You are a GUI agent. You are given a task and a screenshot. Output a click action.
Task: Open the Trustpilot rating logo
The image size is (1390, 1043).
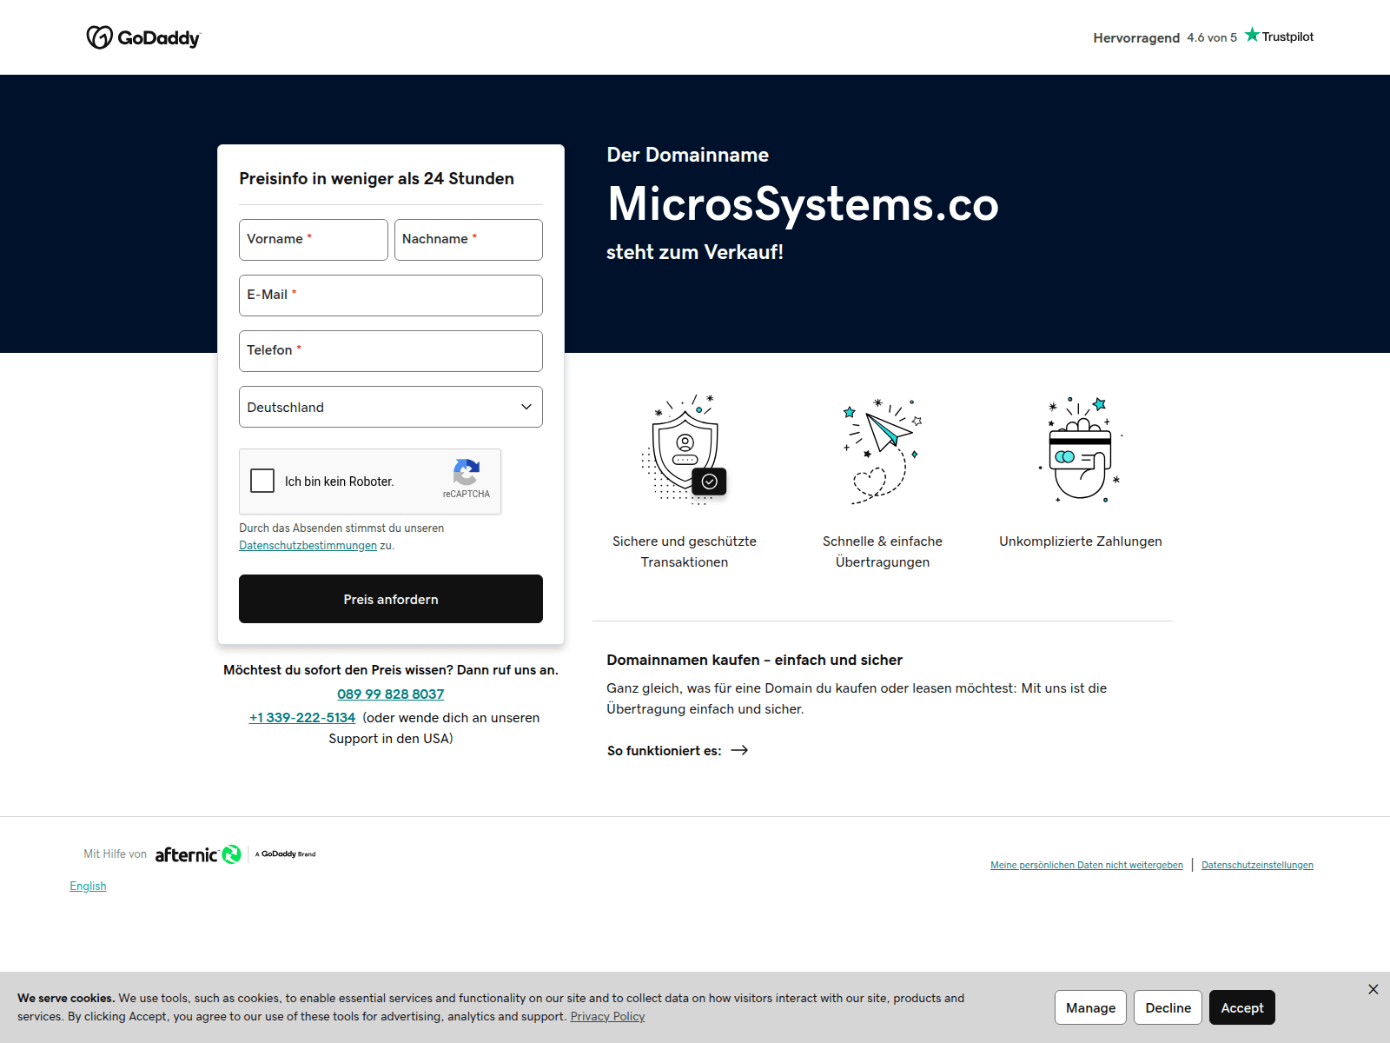(1279, 36)
